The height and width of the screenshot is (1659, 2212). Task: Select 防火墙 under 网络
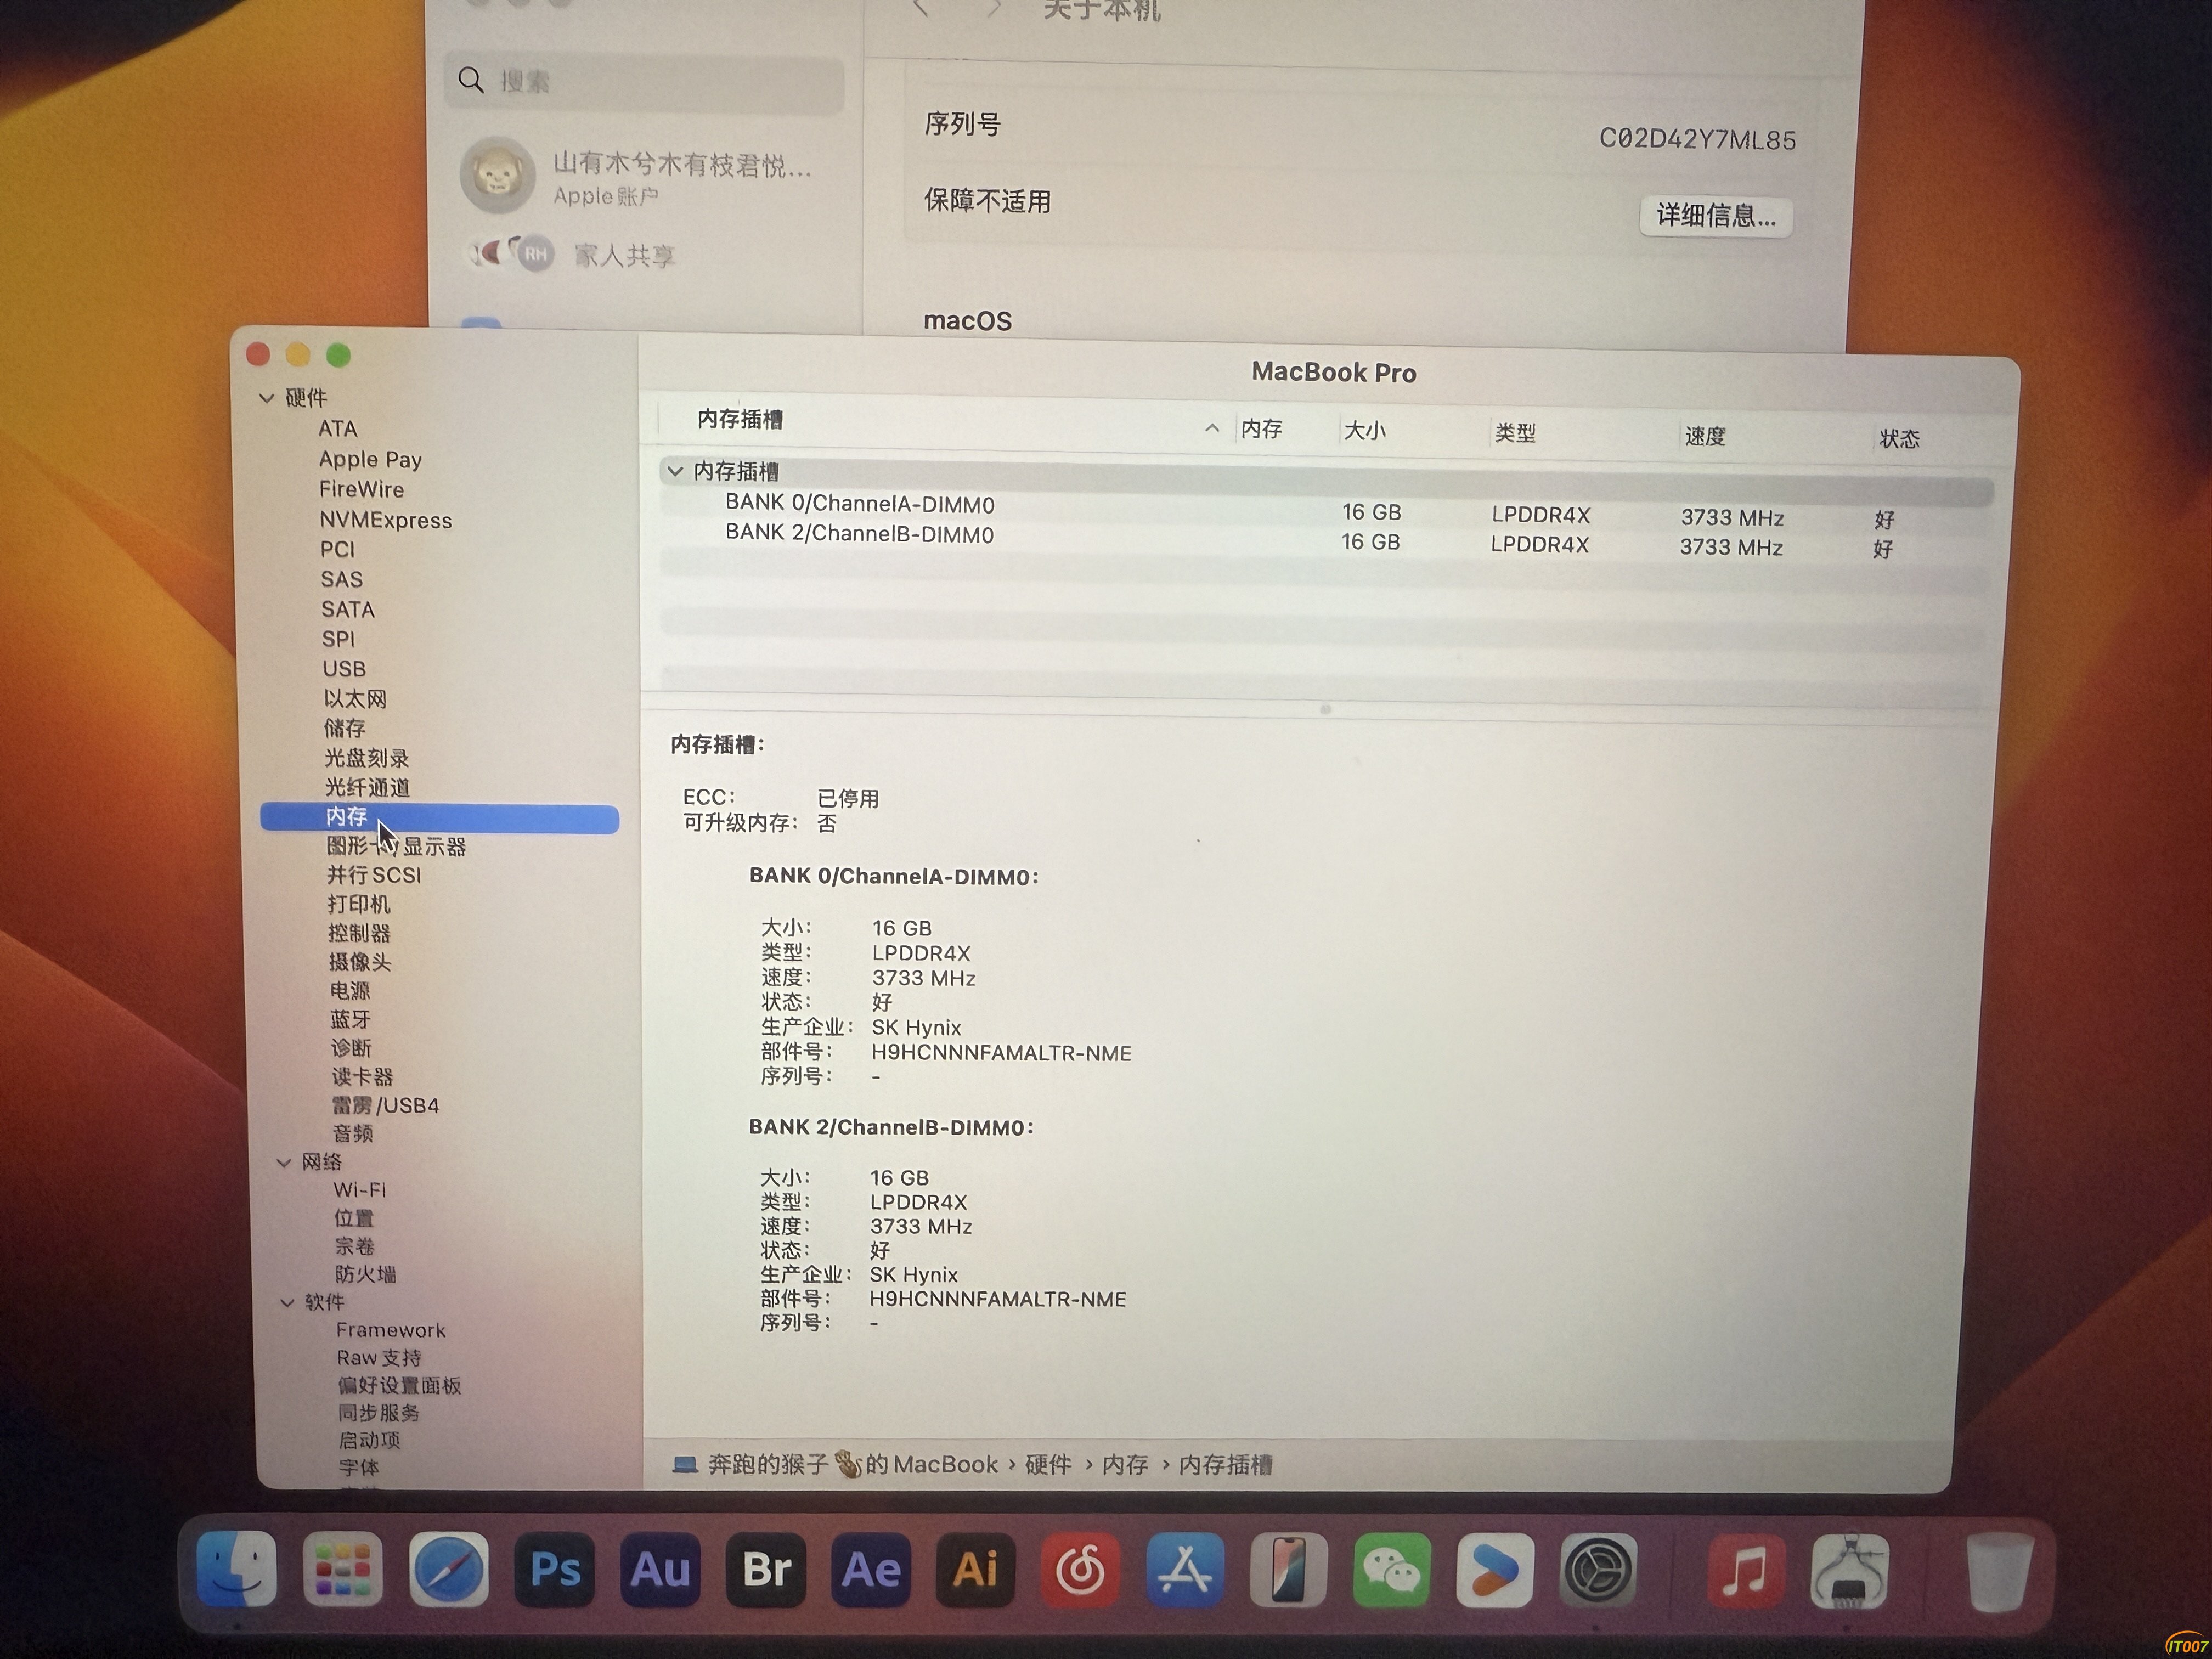(365, 1274)
